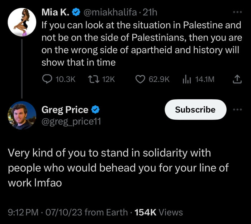This screenshot has height=224, width=251.
Task: Open the three-dot menu on Mia K.'s tweet
Action: tap(237, 13)
